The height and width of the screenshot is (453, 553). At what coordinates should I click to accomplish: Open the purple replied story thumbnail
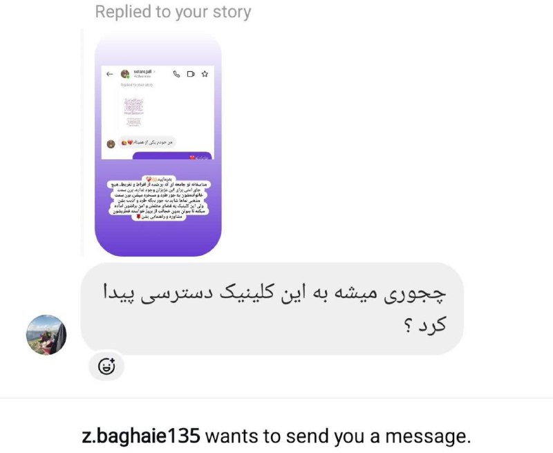pos(158,144)
